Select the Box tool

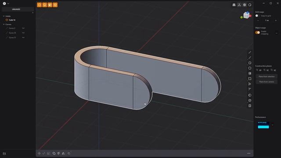click(250, 101)
